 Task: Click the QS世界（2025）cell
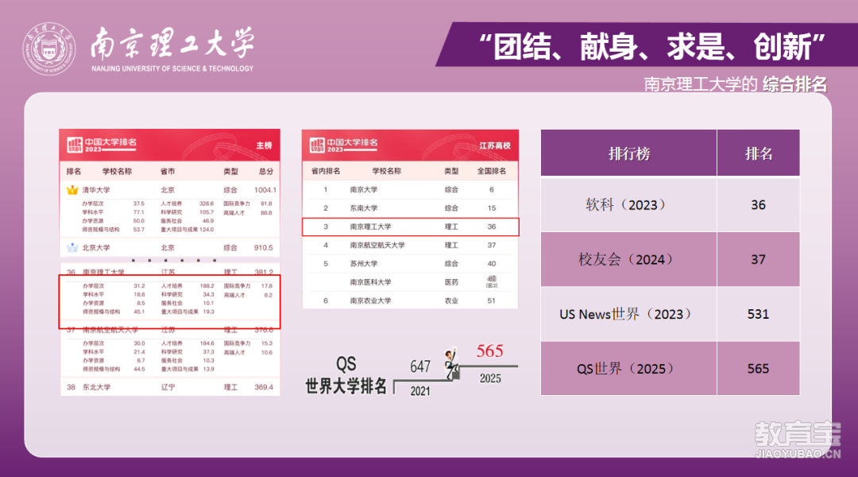tap(628, 369)
